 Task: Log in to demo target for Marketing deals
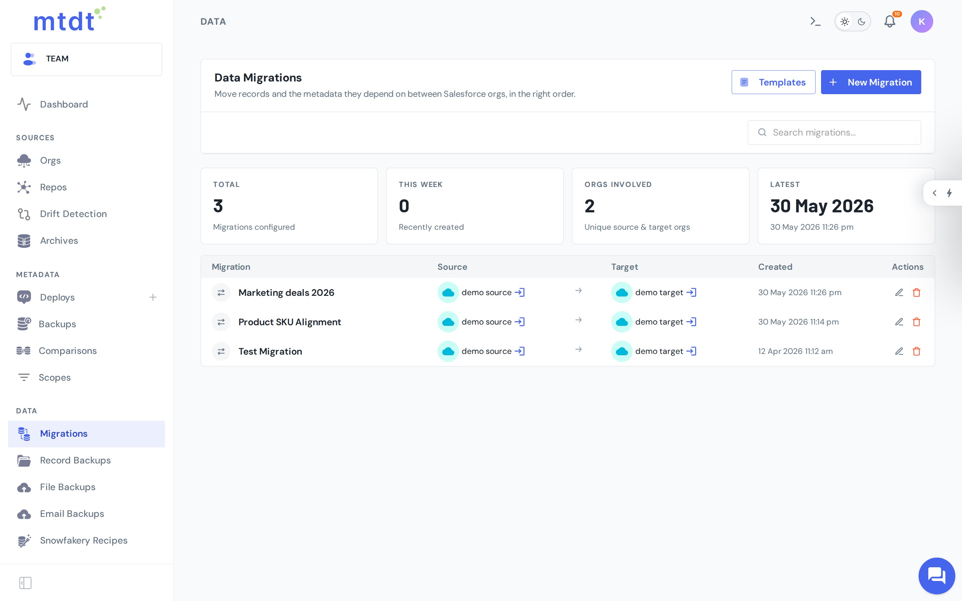pyautogui.click(x=692, y=292)
